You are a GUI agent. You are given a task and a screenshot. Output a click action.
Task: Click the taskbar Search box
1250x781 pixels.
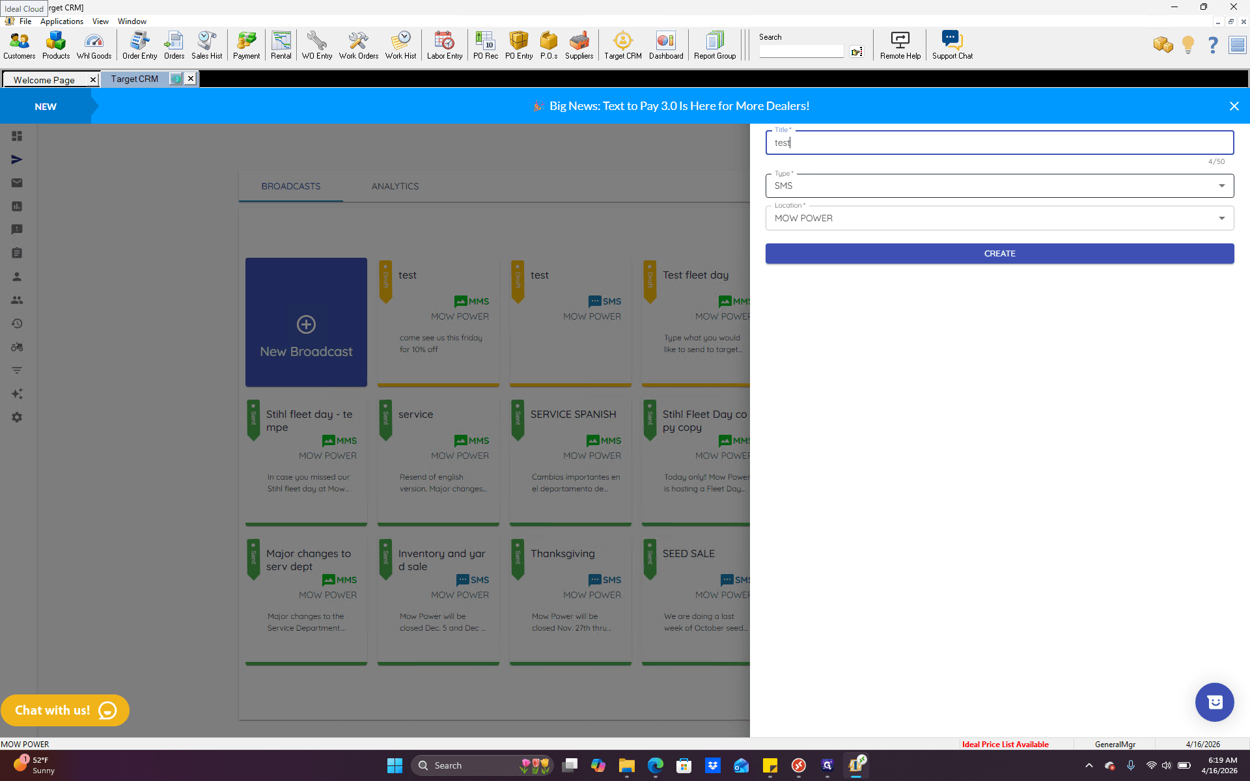tap(482, 765)
